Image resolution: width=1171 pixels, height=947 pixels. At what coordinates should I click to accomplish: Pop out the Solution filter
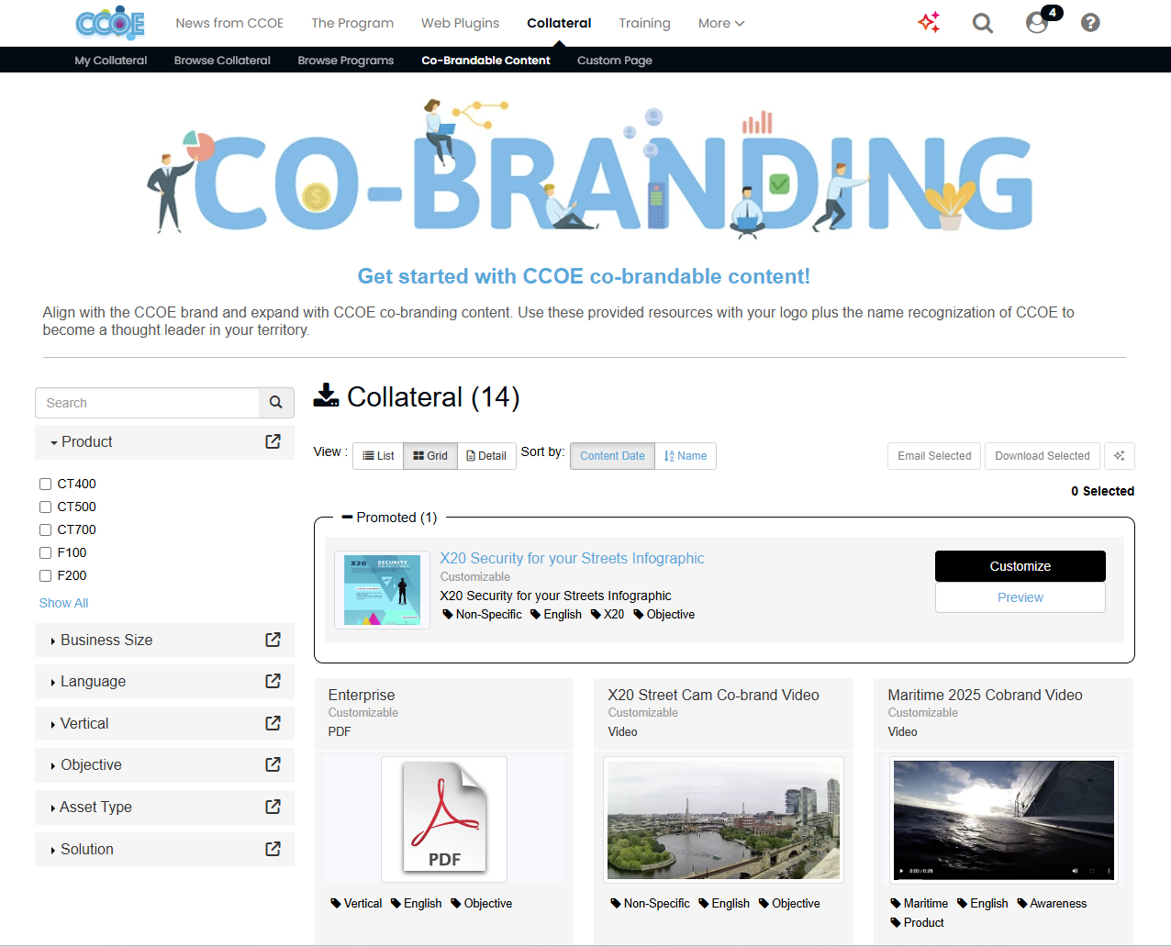[273, 849]
